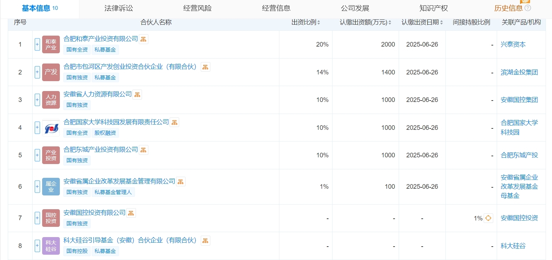The height and width of the screenshot is (260, 552).
Task: Open 安徽国控投资有限公司 link
Action: pos(95,213)
